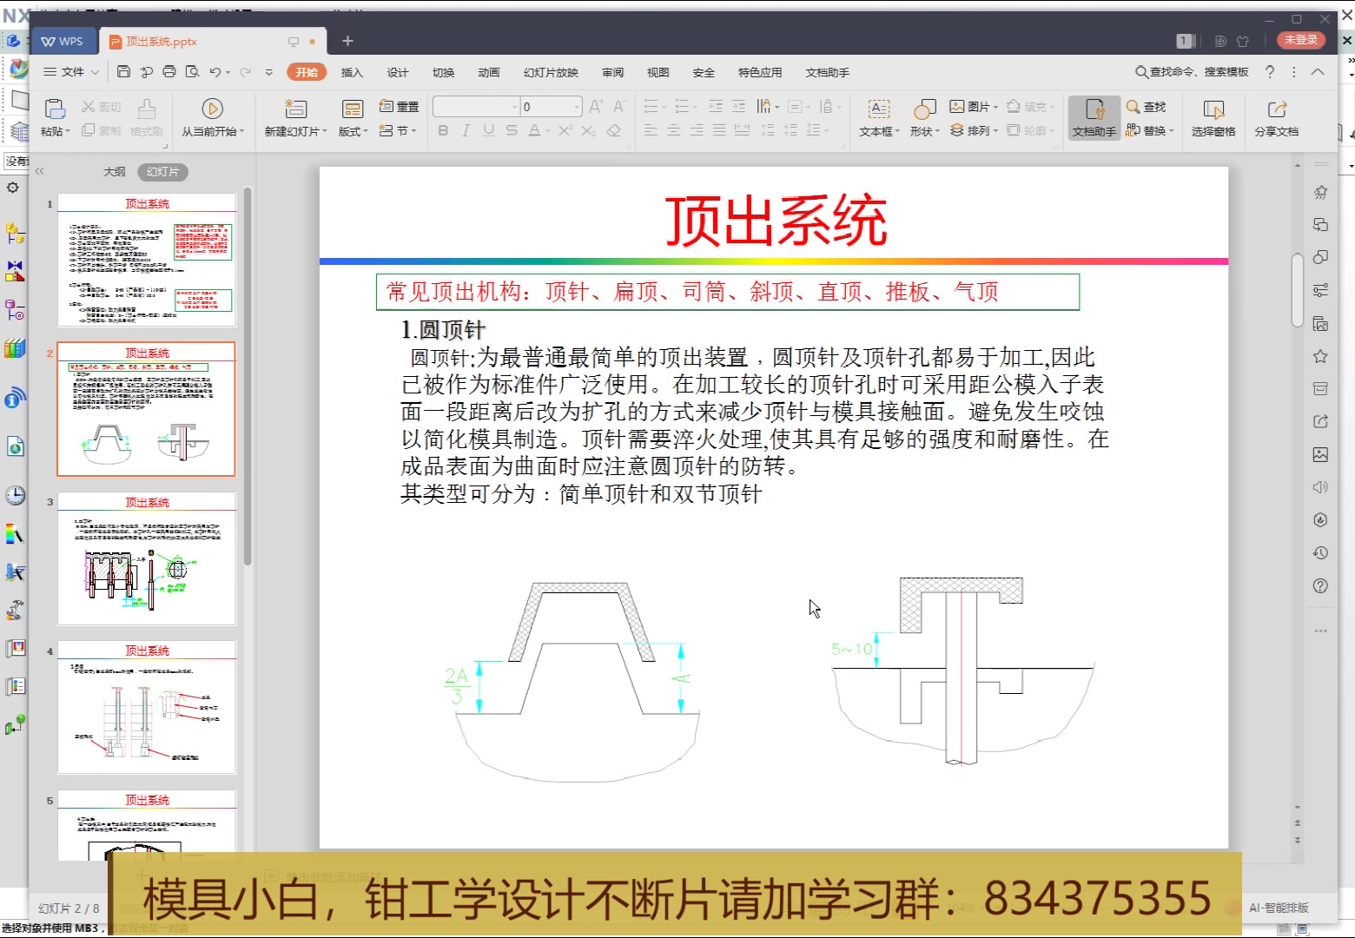Click the right sidebar picture icon
This screenshot has height=938, width=1355.
(x=1320, y=454)
